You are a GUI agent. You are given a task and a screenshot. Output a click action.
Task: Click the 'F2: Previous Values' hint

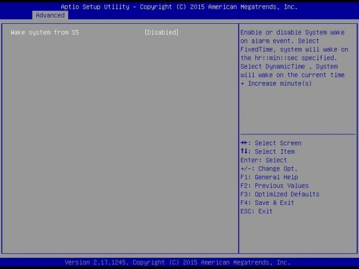(x=274, y=186)
